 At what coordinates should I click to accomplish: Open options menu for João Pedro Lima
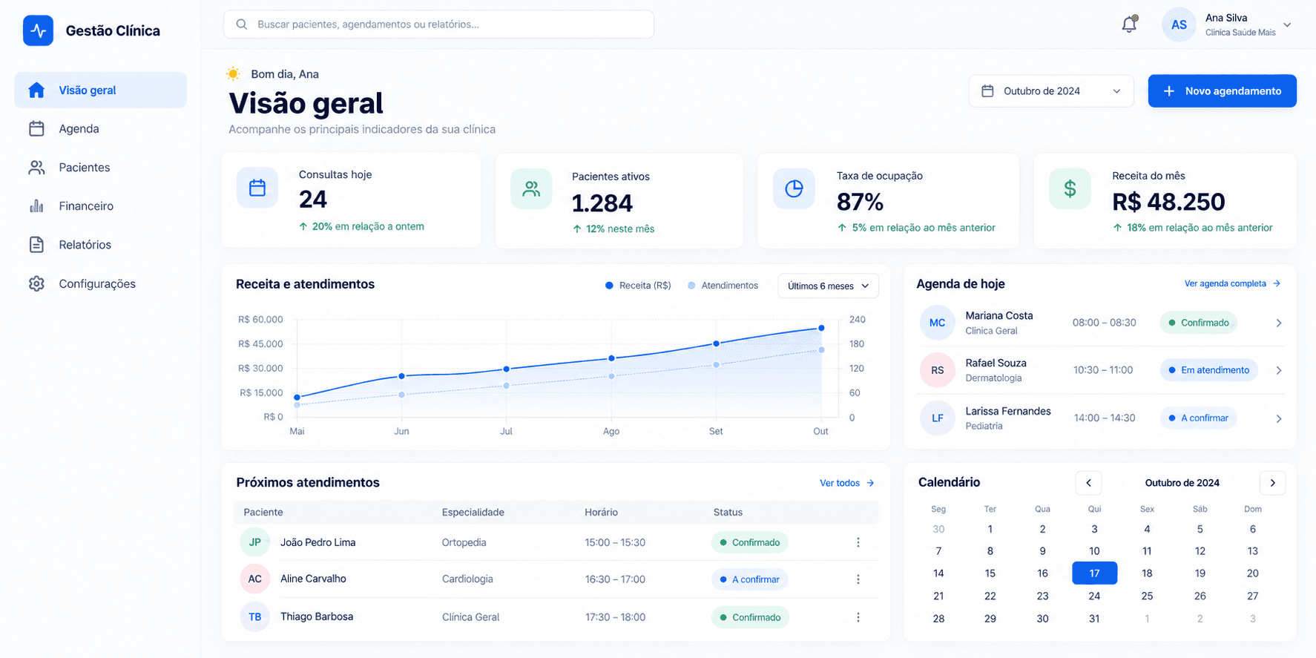tap(858, 542)
